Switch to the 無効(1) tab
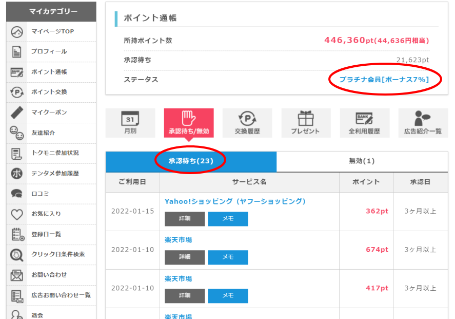The image size is (455, 319). pyautogui.click(x=362, y=161)
